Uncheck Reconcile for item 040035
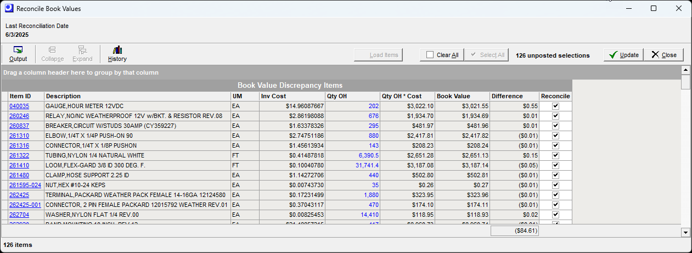The height and width of the screenshot is (253, 692). pos(555,106)
